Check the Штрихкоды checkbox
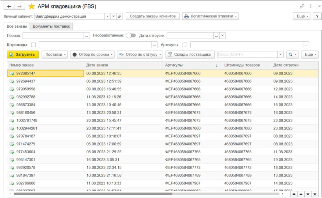Screen dimensions: 322x198 [x=34, y=45]
